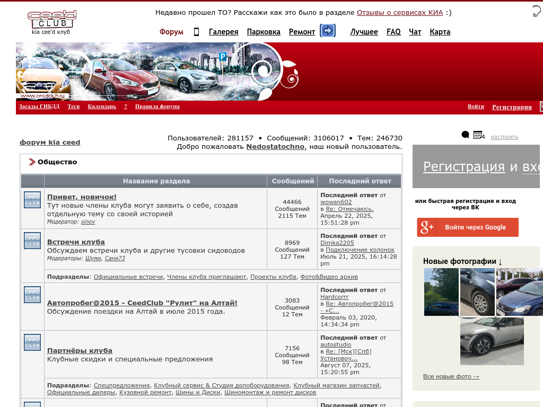Image resolution: width=543 pixels, height=407 pixels.
Task: Click Войти in the red bar
Action: [476, 107]
